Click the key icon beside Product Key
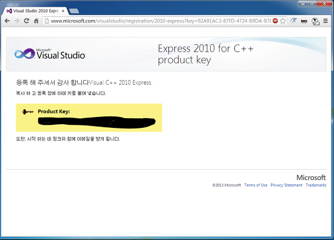The image size is (334, 240). [x=28, y=112]
